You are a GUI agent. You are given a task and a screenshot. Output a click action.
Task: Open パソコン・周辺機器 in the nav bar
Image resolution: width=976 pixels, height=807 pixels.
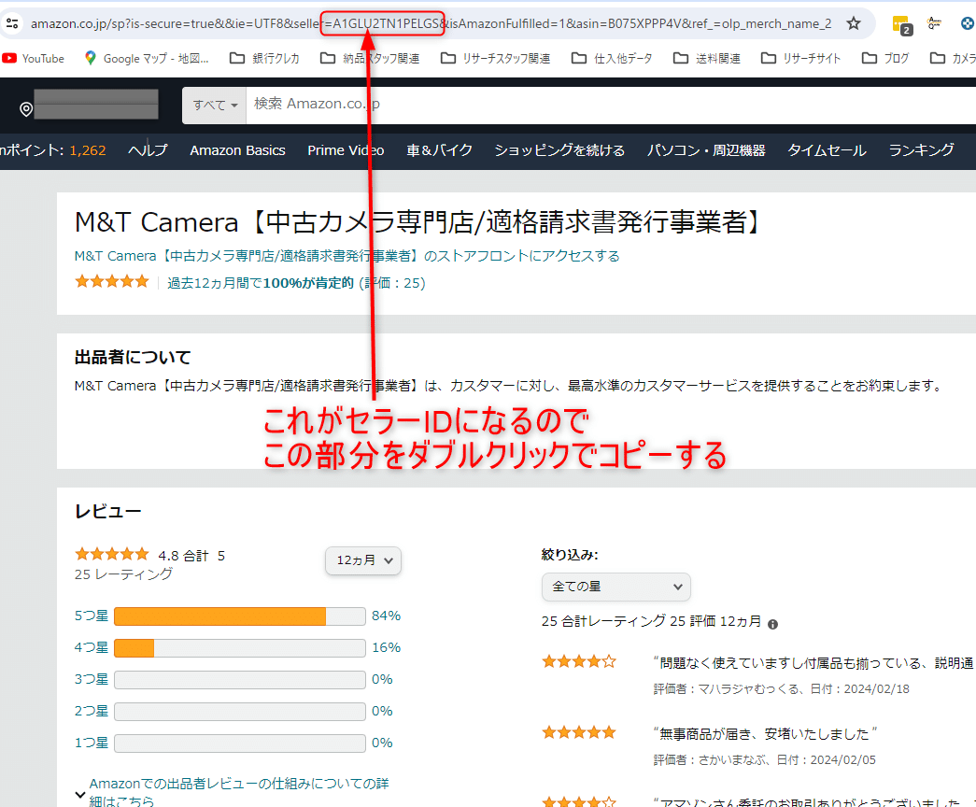pos(706,150)
